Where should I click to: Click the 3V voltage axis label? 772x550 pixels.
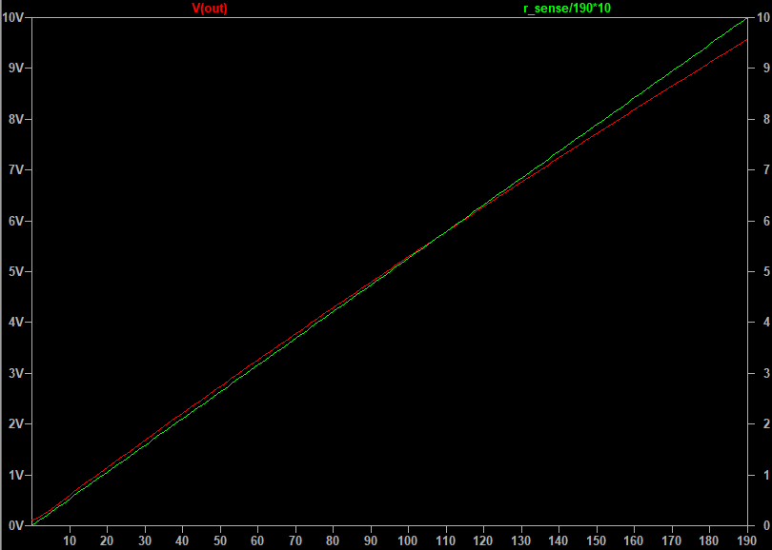17,374
